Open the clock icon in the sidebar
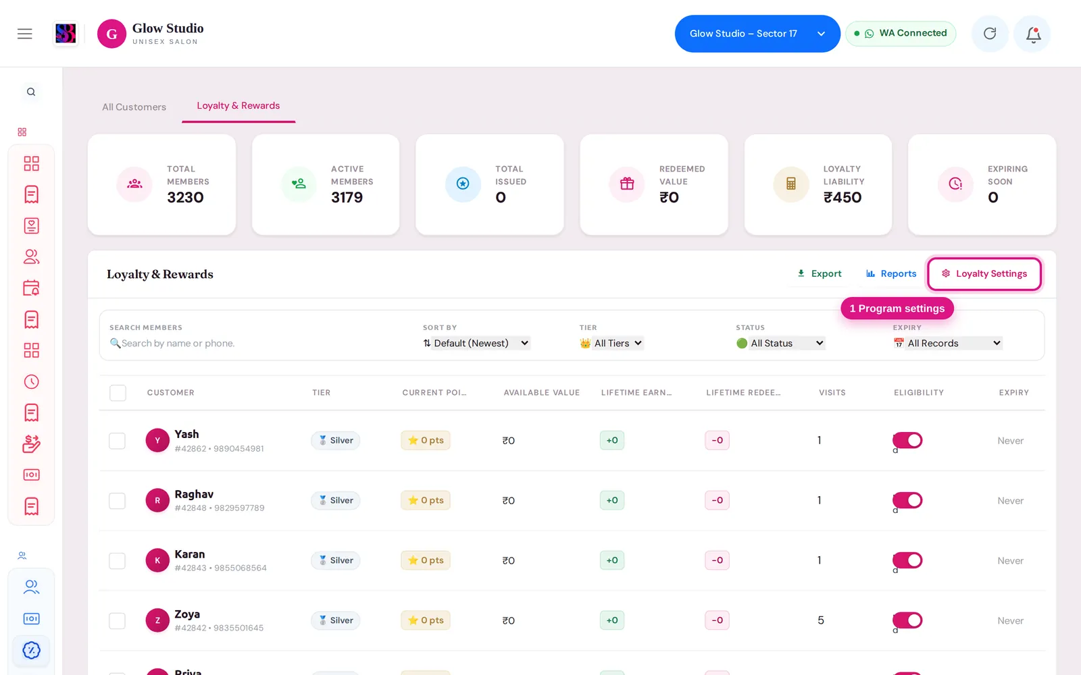1081x675 pixels. click(31, 382)
